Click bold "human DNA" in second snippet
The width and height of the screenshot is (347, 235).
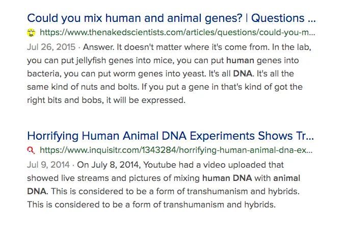pos(227,178)
